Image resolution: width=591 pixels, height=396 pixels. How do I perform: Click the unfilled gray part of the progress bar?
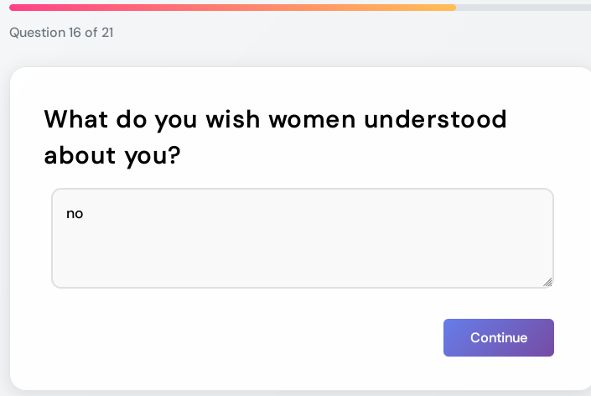click(x=520, y=8)
